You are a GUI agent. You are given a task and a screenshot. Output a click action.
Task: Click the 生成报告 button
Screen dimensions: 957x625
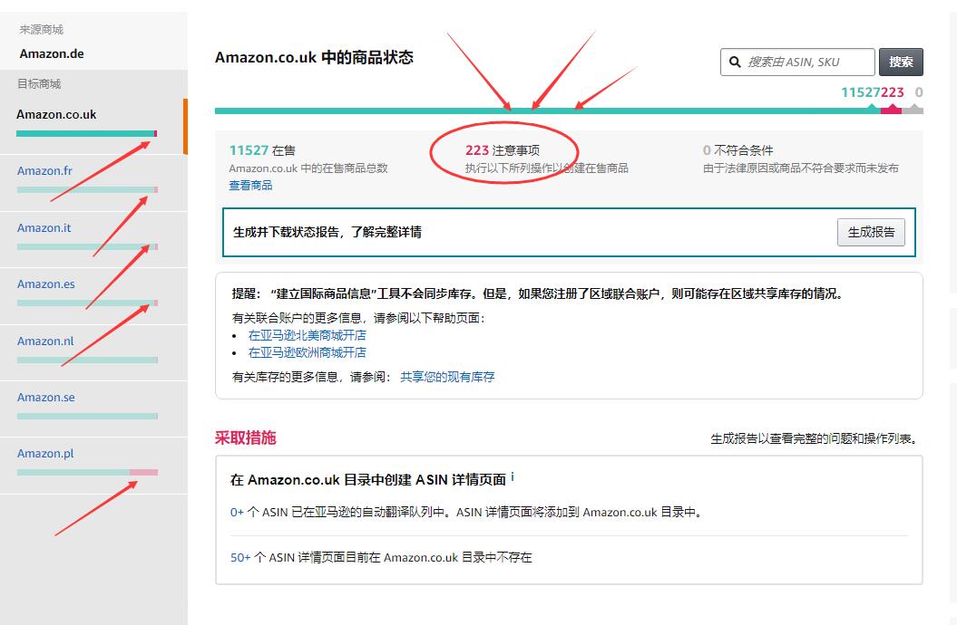[x=871, y=232]
